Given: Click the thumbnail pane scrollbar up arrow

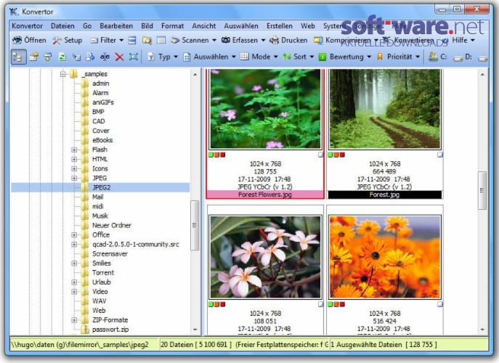Looking at the screenshot, I should pyautogui.click(x=482, y=75).
